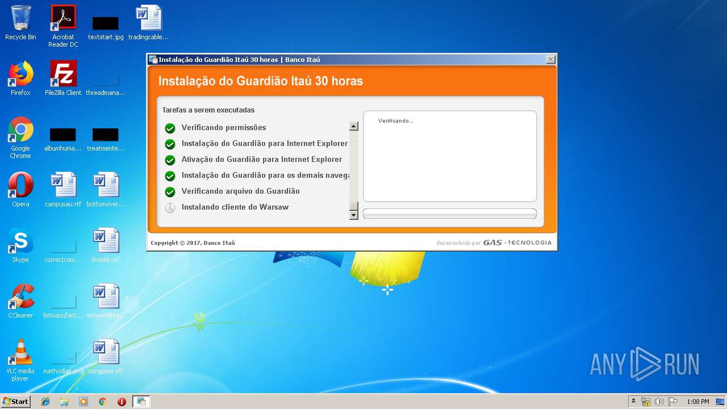Screen dimensions: 727x409
Task: Click the Start button
Action: tap(15, 402)
